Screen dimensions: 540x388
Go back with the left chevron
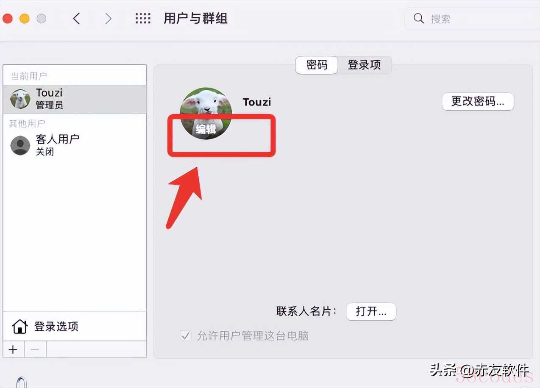tap(77, 18)
